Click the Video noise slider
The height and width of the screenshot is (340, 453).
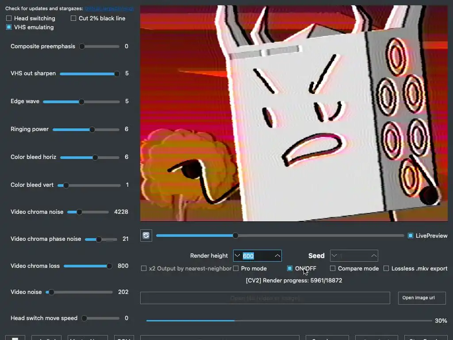79,292
